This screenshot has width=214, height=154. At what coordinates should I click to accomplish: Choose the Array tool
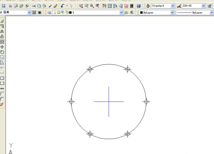[x=2, y=42]
